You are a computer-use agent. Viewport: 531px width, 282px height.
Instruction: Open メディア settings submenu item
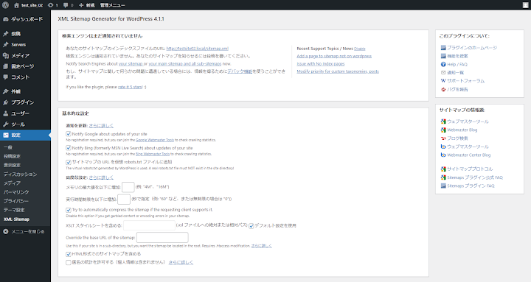(x=13, y=183)
